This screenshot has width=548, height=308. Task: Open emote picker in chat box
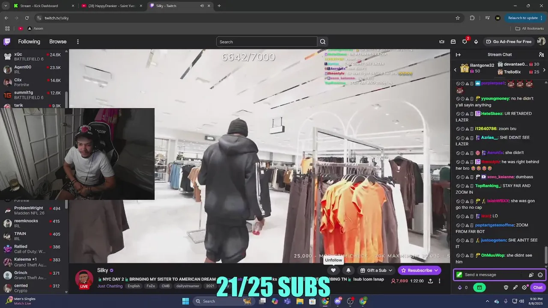540,275
